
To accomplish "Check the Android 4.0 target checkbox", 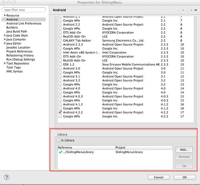I will (x=60, y=88).
